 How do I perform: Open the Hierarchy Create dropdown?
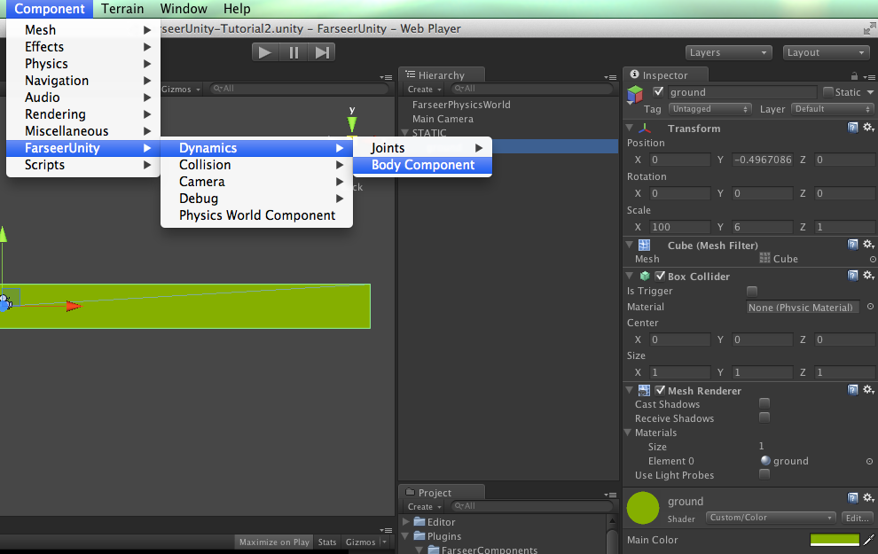click(x=425, y=89)
